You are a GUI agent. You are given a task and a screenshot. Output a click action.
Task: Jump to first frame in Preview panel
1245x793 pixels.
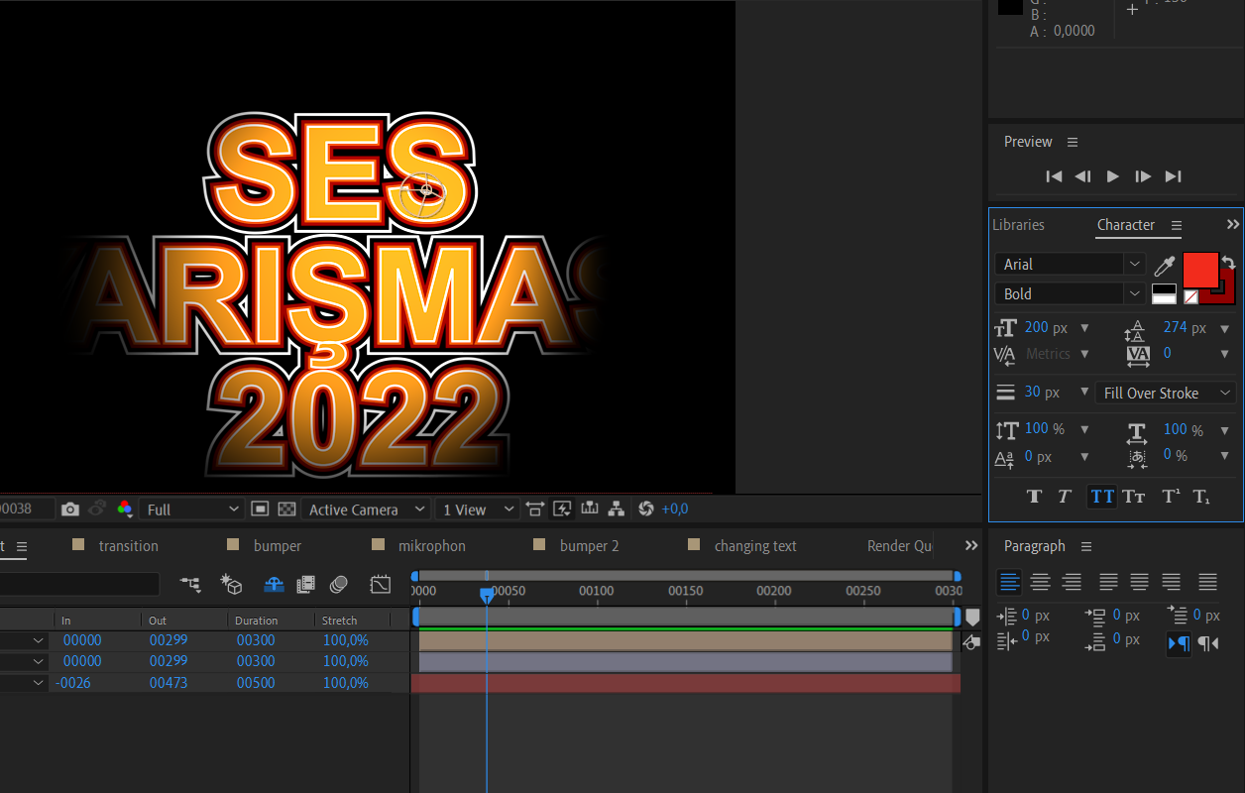[1054, 176]
